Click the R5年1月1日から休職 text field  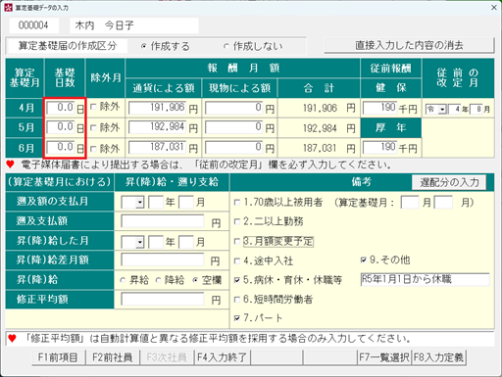tap(425, 280)
